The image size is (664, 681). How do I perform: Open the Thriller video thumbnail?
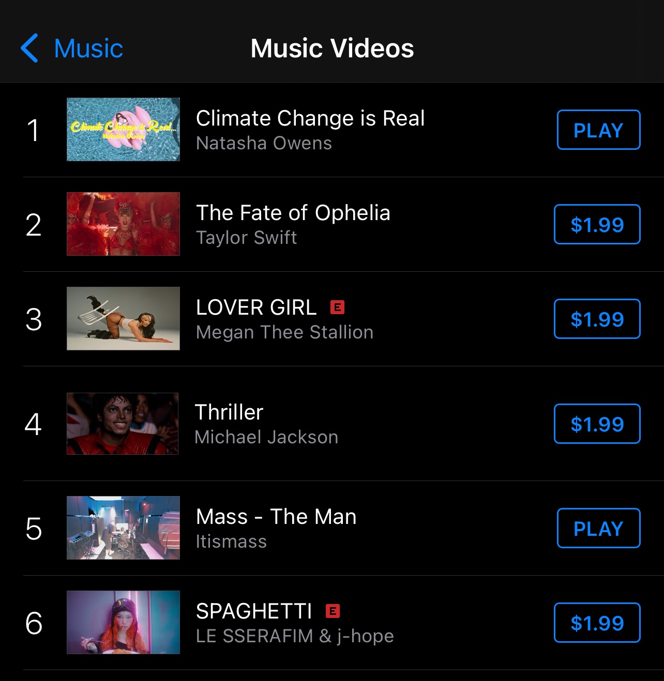coord(123,424)
